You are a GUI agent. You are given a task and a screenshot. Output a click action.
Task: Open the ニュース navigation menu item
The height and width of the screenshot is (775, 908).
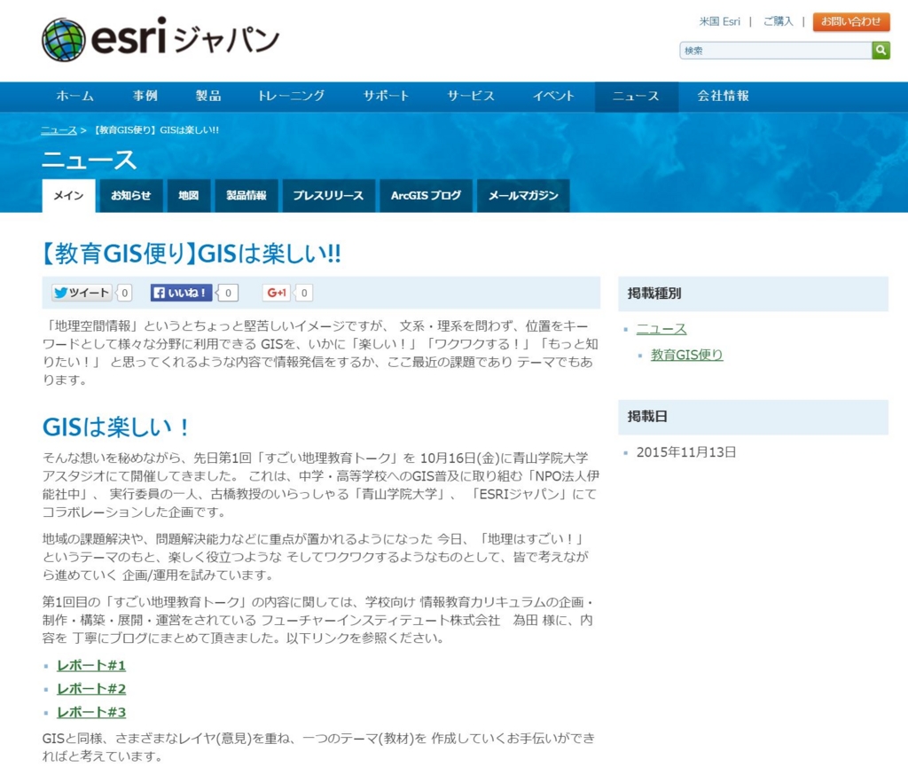(x=636, y=97)
